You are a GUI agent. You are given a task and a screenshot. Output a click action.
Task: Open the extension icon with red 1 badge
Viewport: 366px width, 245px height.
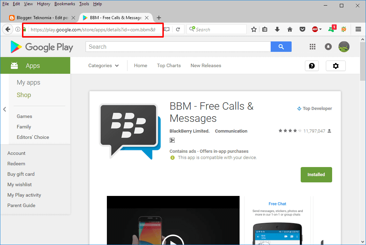tap(332, 29)
